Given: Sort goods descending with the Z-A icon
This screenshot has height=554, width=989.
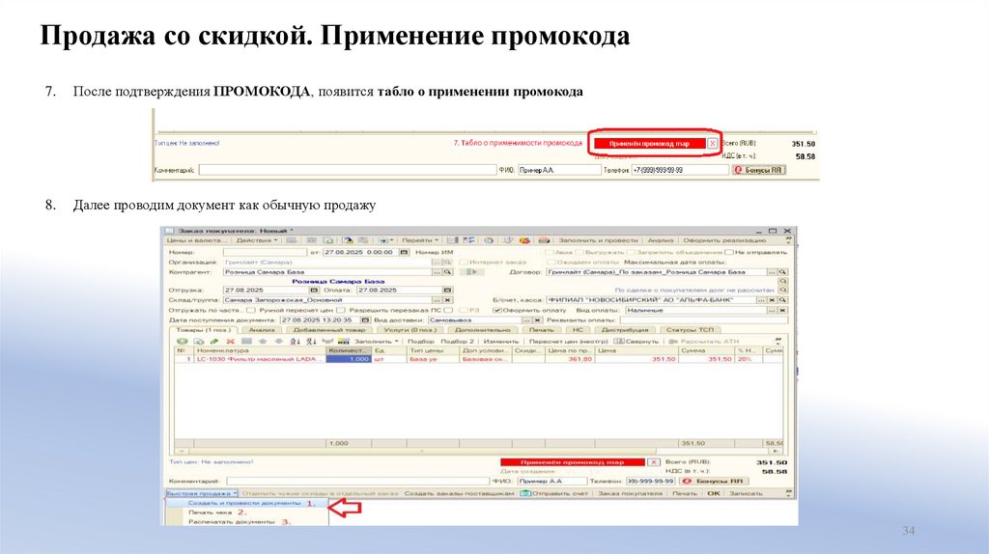Looking at the screenshot, I should point(311,341).
